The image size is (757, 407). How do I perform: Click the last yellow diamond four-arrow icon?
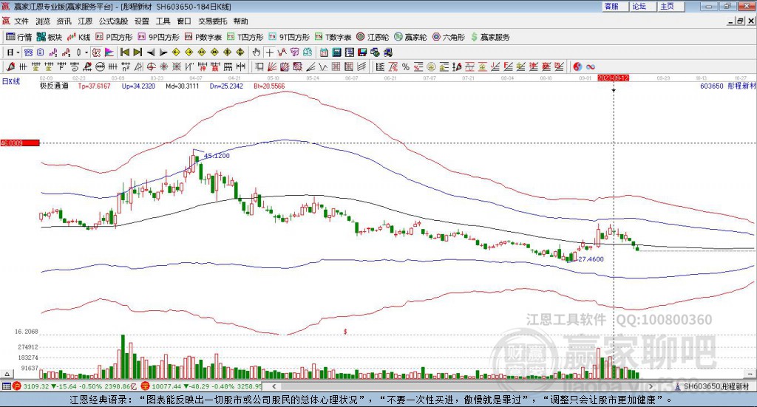click(x=240, y=52)
